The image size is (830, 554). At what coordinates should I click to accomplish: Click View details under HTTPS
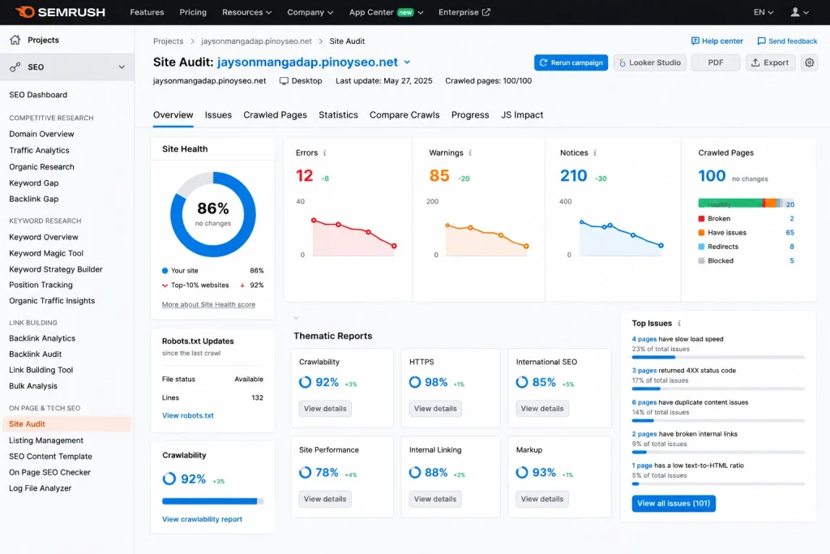tap(435, 408)
